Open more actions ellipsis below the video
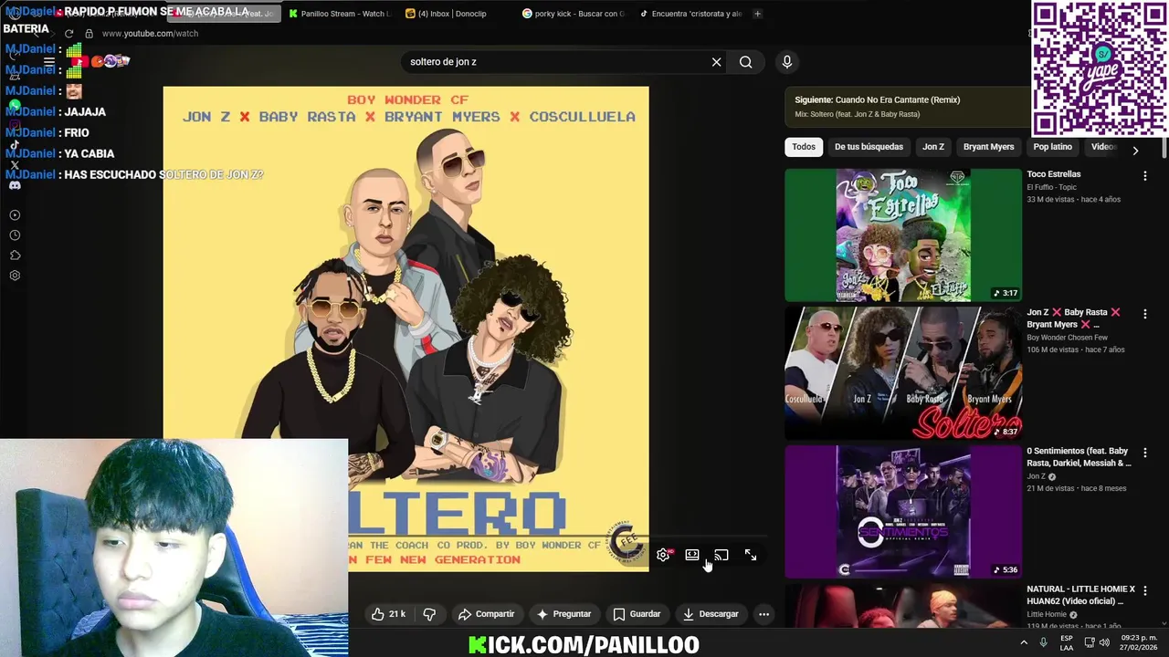This screenshot has width=1169, height=657. tap(764, 614)
